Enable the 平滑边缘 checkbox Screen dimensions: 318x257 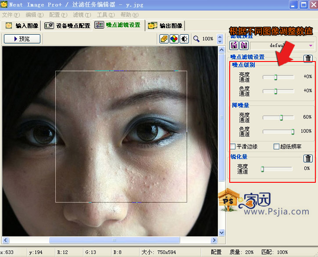(x=233, y=146)
